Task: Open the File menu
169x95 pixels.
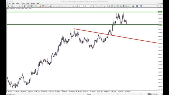Action: tap(9, 3)
